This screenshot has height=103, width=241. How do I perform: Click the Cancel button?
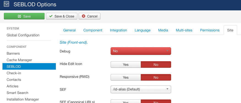tap(90, 16)
